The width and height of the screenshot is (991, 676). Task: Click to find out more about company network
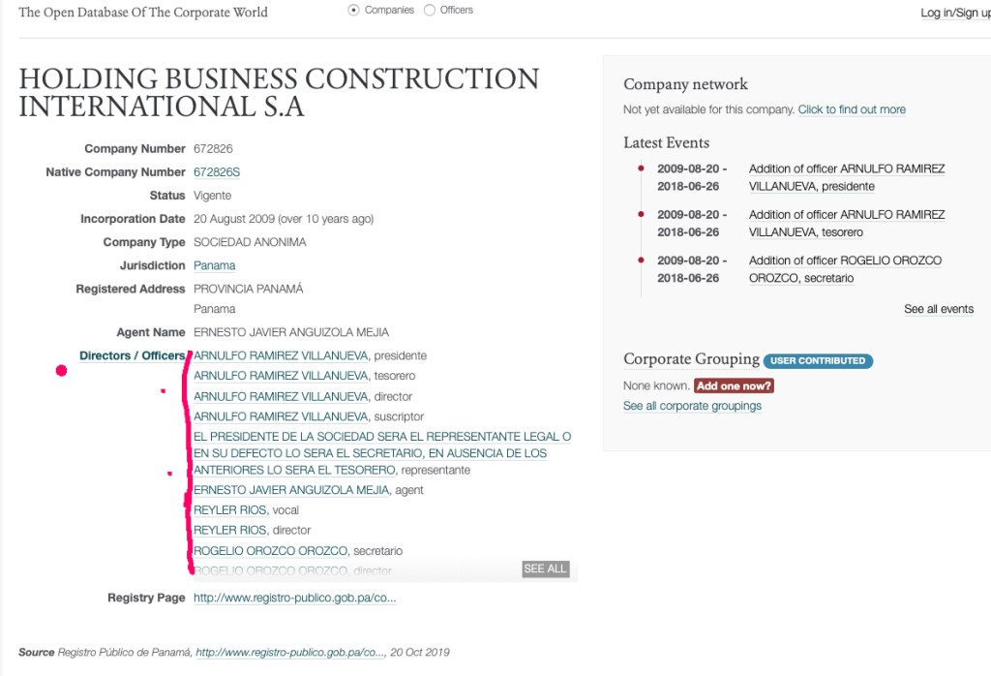[852, 109]
